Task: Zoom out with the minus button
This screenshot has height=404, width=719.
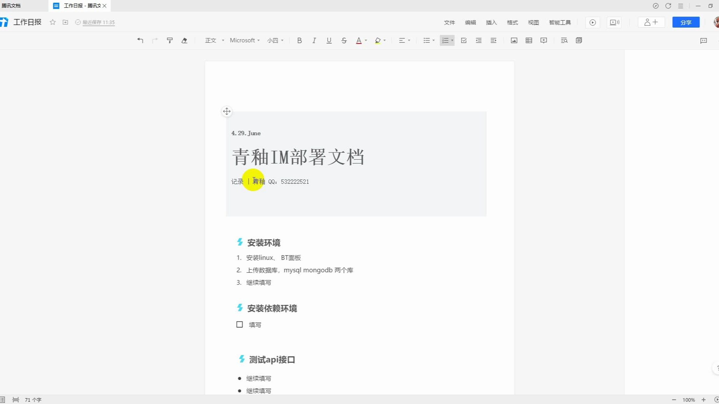Action: (x=674, y=400)
